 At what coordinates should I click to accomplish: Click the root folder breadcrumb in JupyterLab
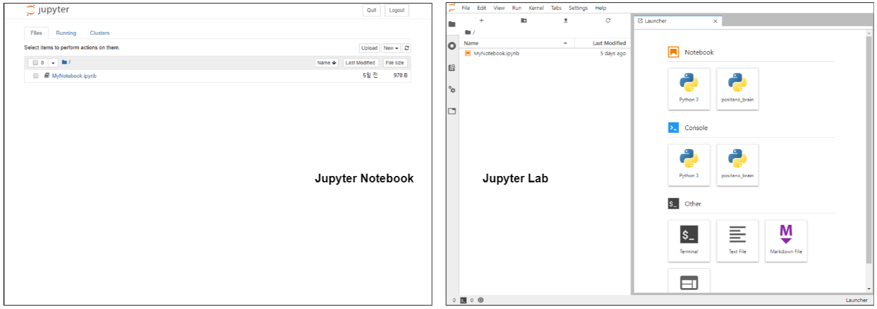468,32
